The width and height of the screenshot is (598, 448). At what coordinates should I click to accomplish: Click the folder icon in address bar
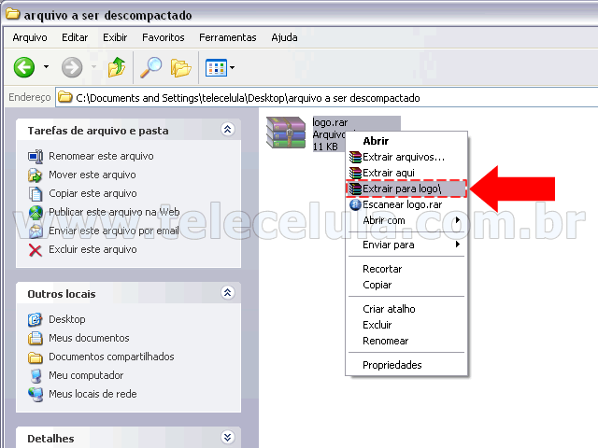pos(65,97)
